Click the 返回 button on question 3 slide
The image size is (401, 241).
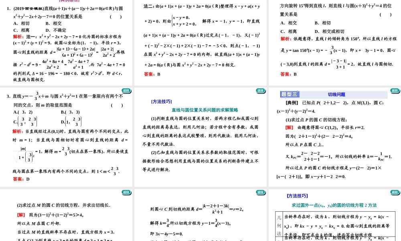coord(126,91)
